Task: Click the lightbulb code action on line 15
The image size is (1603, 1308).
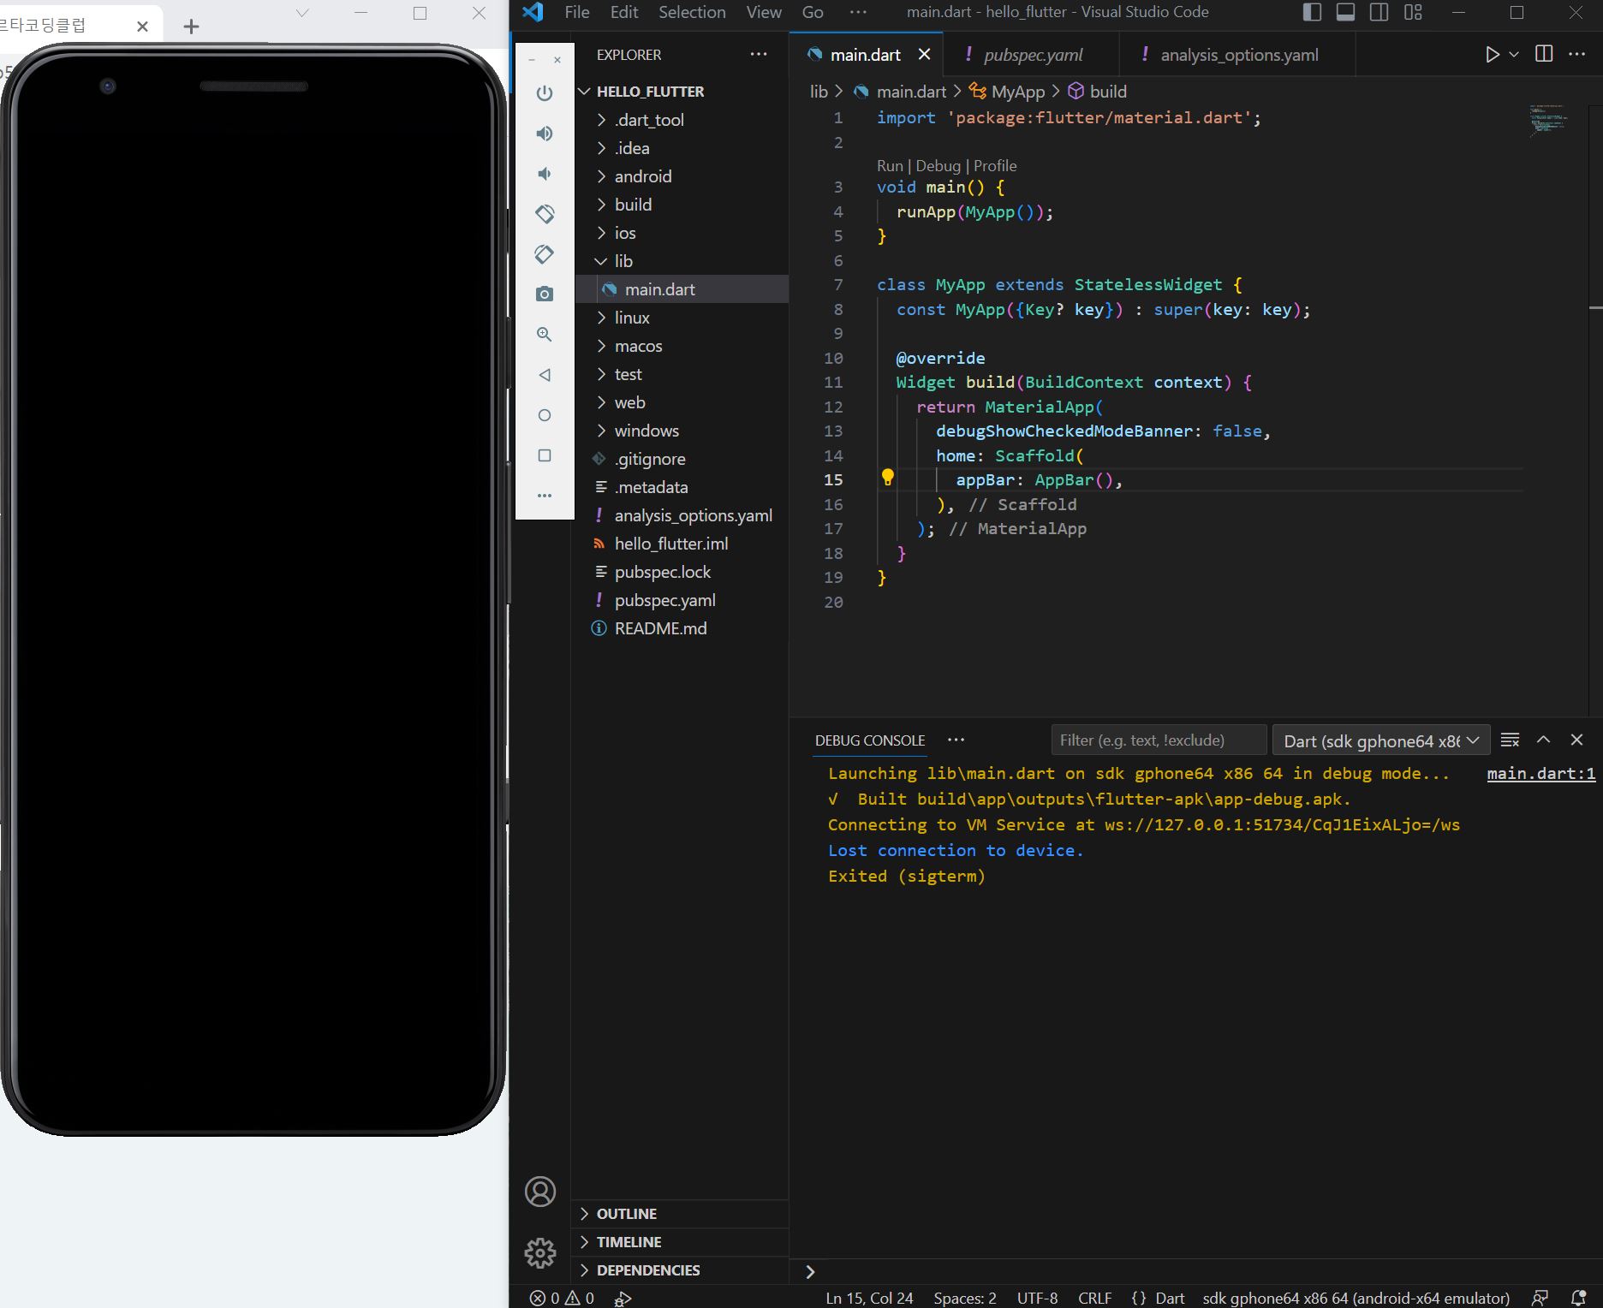Action: point(888,478)
